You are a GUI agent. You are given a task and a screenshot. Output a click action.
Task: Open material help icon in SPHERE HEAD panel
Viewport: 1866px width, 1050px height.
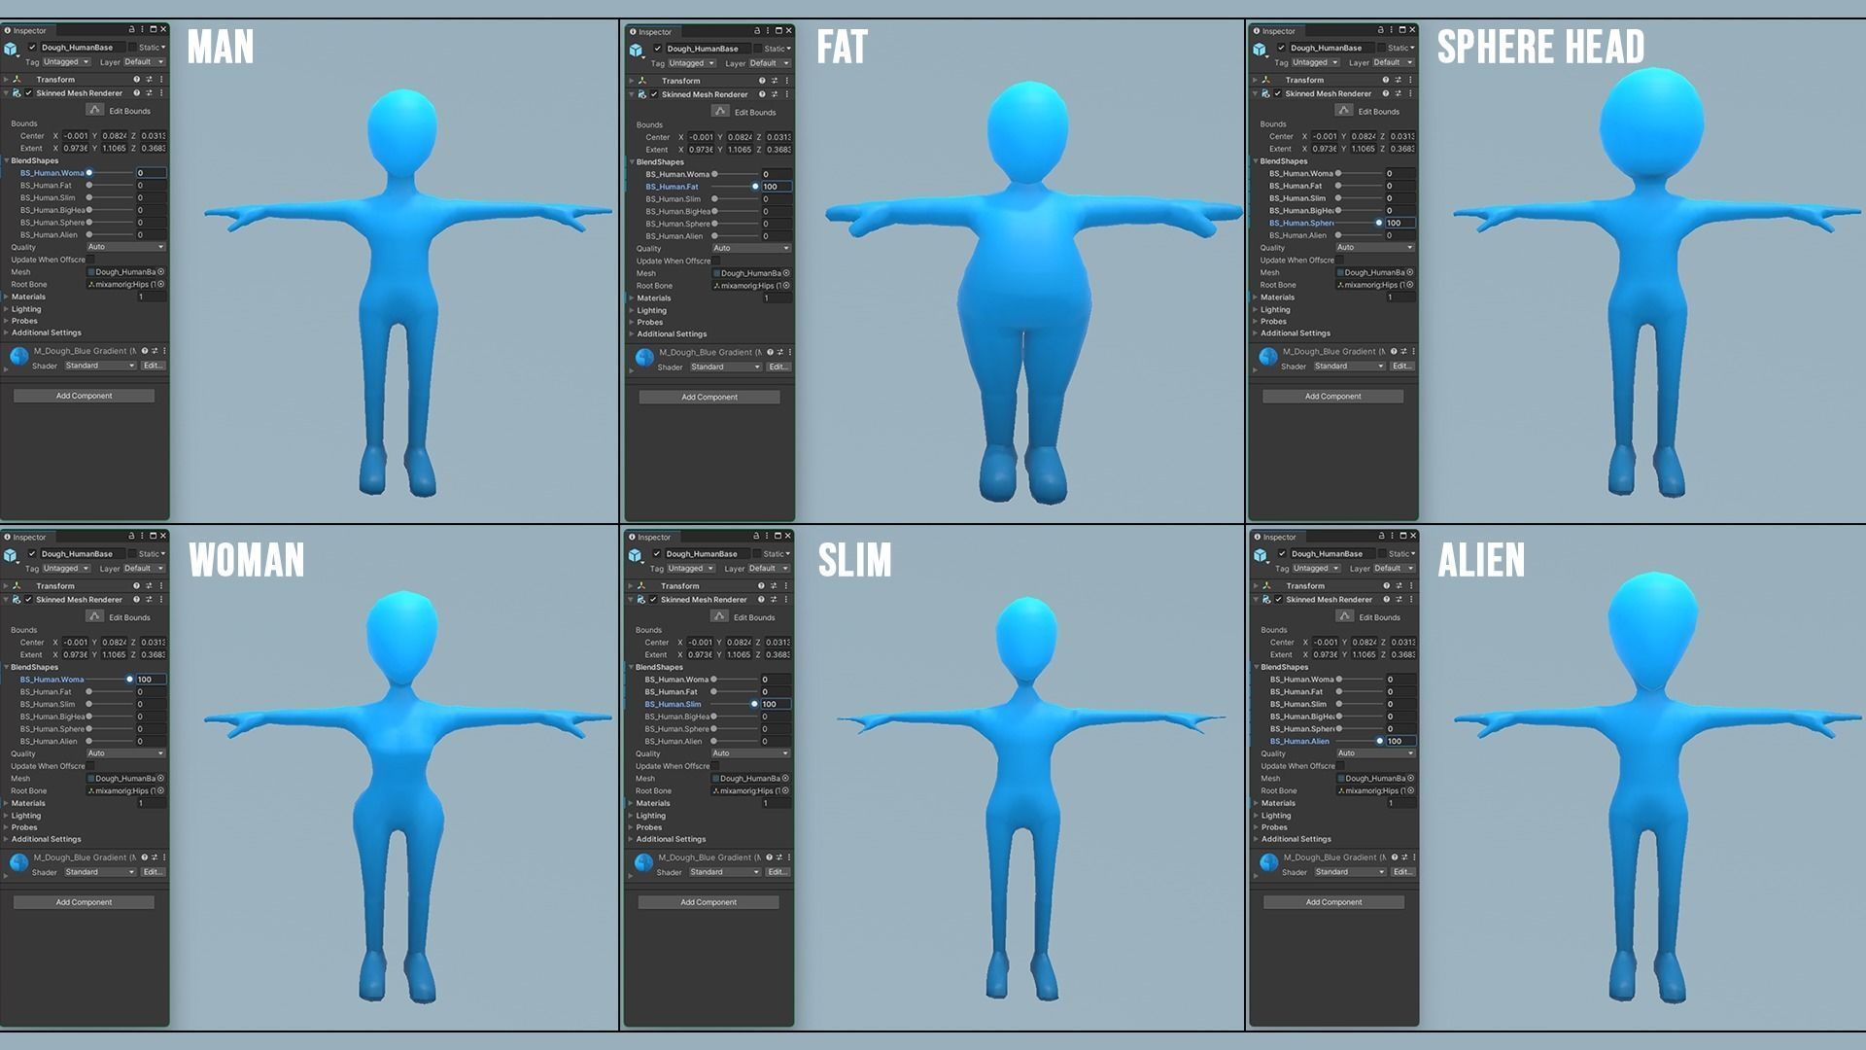pyautogui.click(x=1394, y=351)
